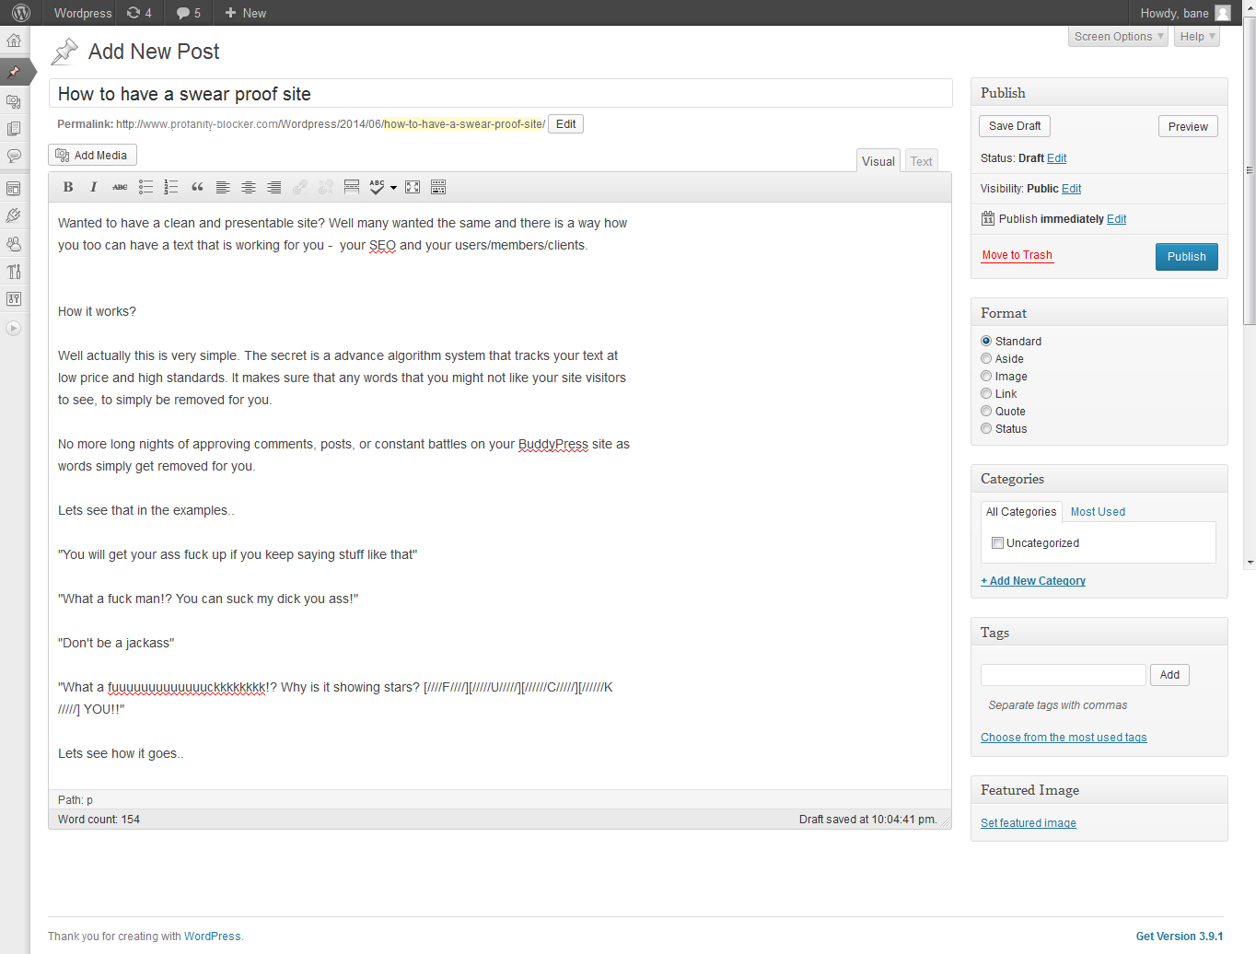Choose the Quote post format
The image size is (1256, 954).
coord(986,412)
